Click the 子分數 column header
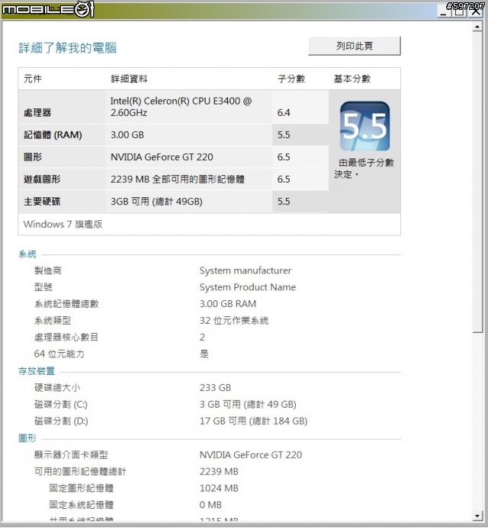Viewport: 488px width, 528px height. click(291, 78)
